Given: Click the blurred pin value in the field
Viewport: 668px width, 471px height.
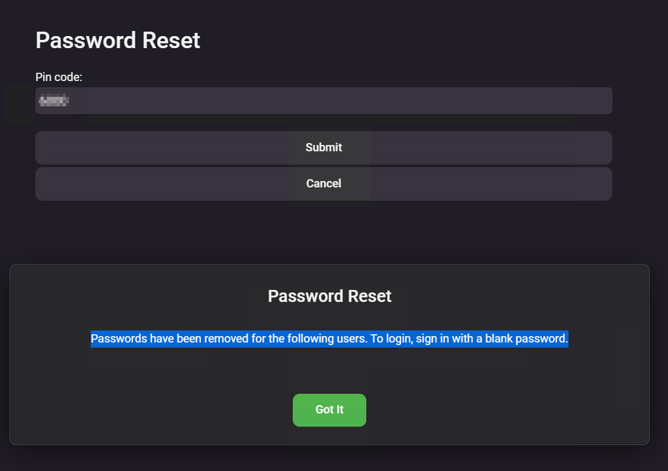Looking at the screenshot, I should [x=54, y=101].
